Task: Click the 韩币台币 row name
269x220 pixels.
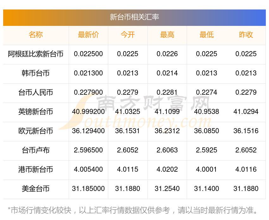Action: (36, 73)
